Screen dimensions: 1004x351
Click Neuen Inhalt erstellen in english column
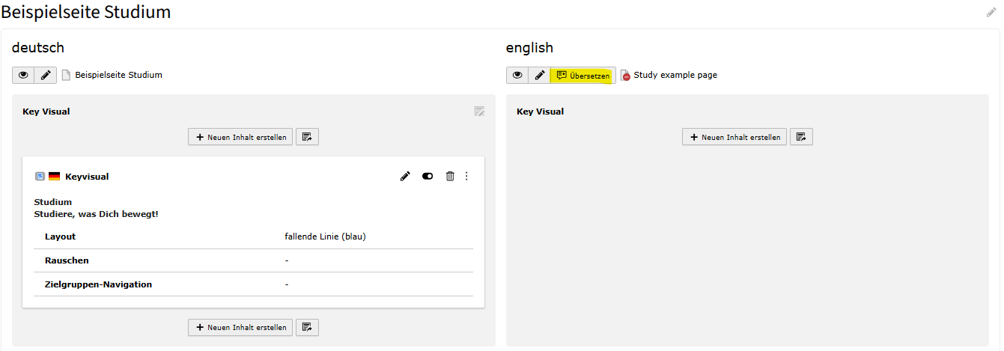[734, 137]
